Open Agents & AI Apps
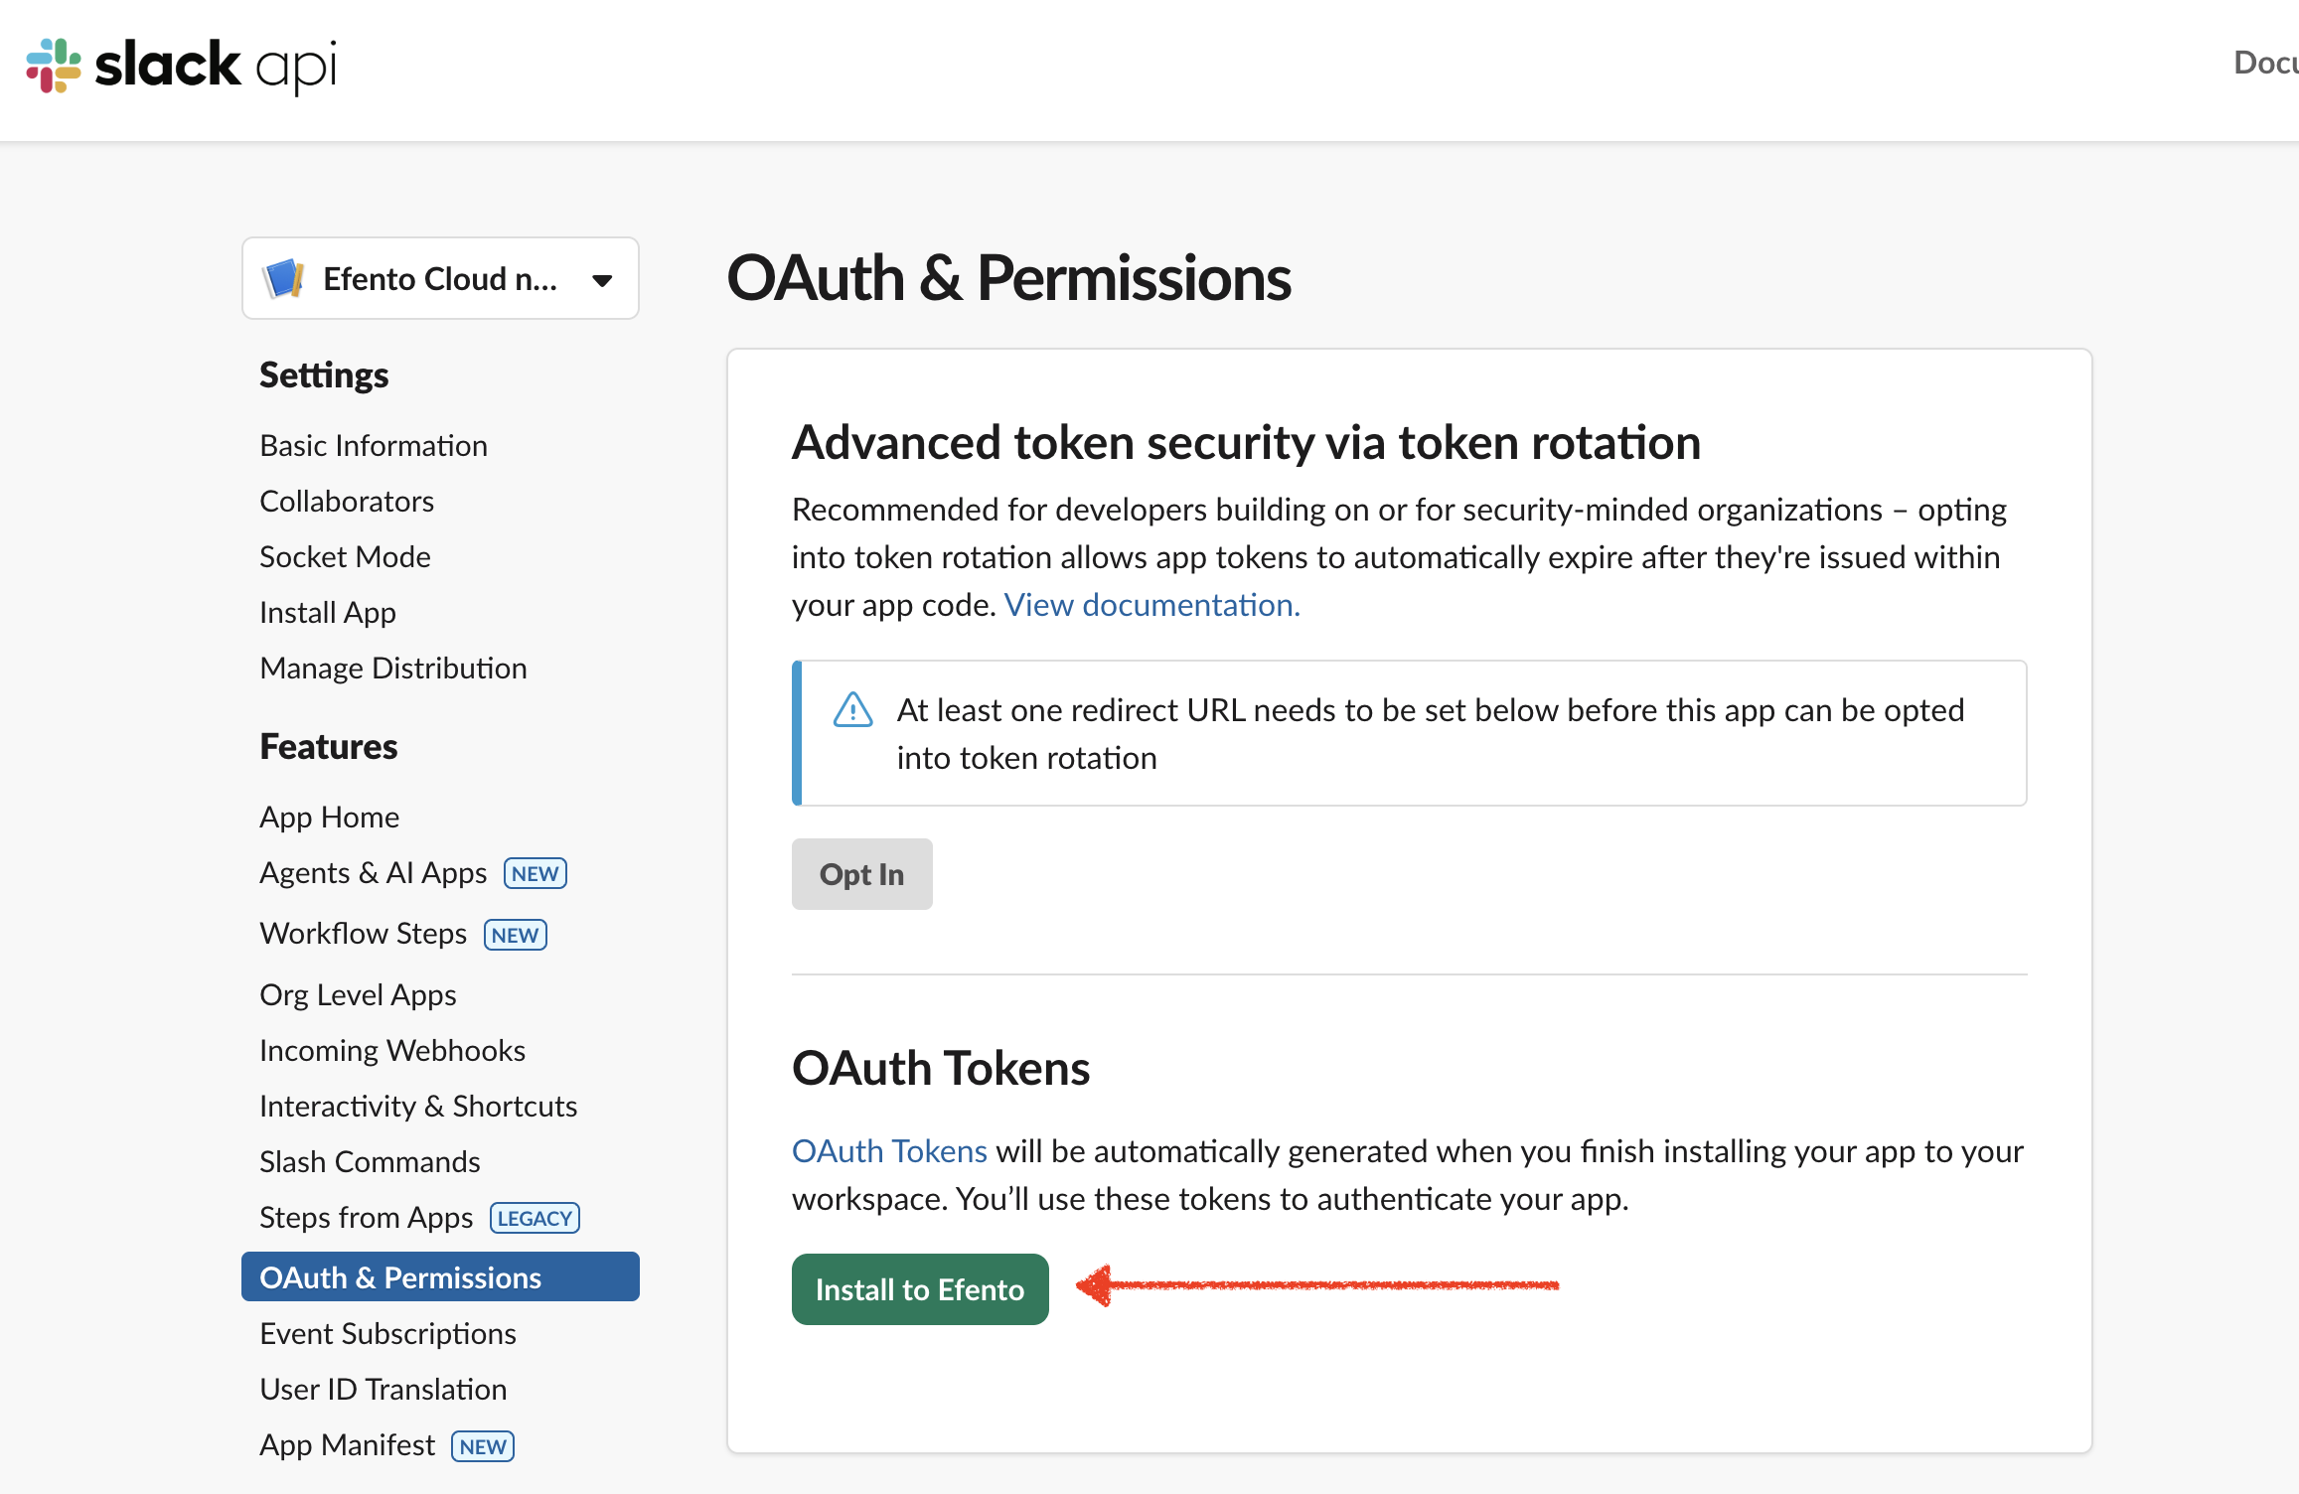Image resolution: width=2299 pixels, height=1494 pixels. (x=374, y=873)
